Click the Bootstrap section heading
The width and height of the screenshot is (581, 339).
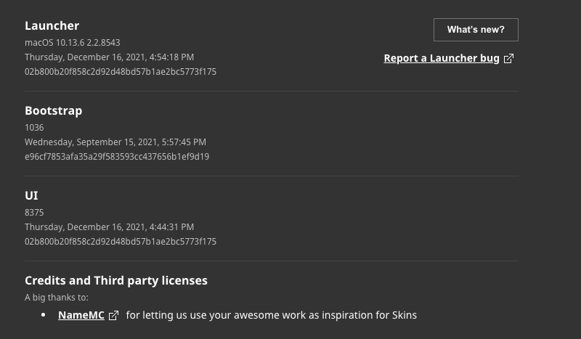click(x=53, y=111)
